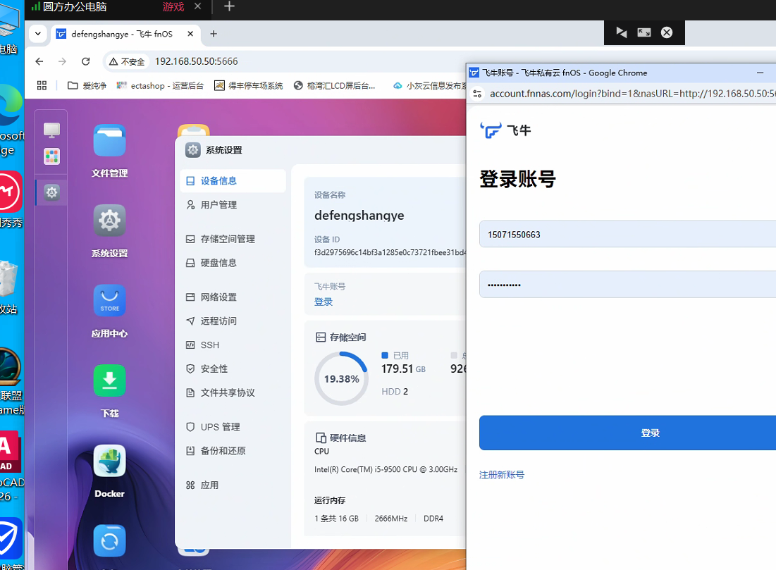Open the 得丰停车场系统 bookmark
Image resolution: width=776 pixels, height=570 pixels.
(248, 85)
